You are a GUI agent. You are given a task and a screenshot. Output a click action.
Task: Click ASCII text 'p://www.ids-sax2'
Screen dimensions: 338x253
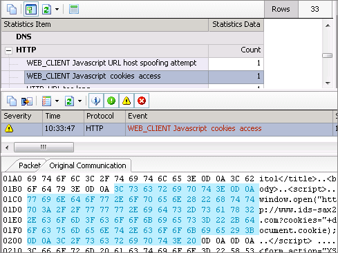[x=298, y=210]
